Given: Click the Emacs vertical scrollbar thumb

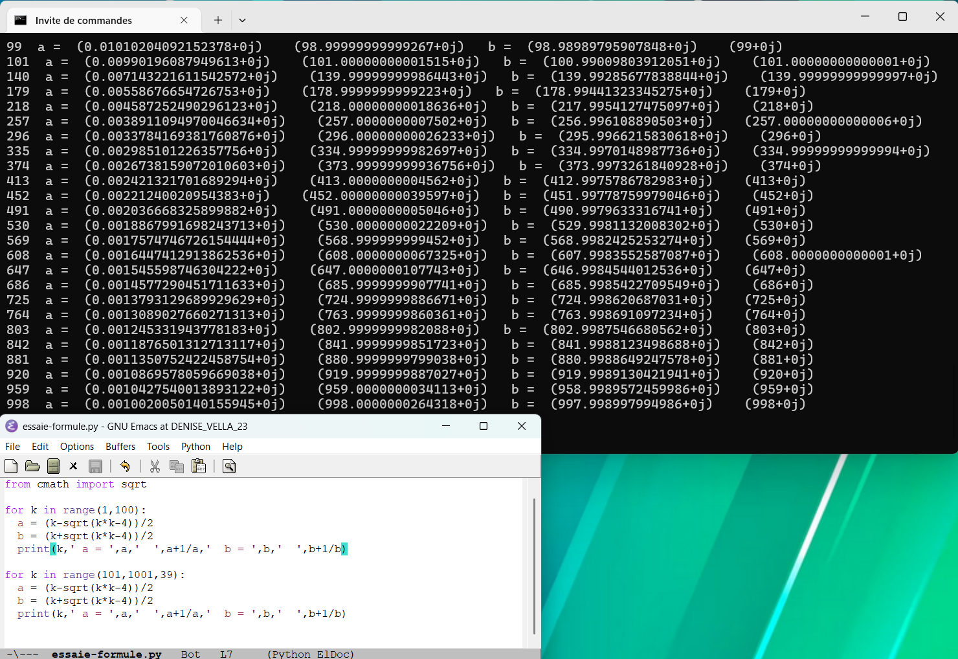Looking at the screenshot, I should coord(534,566).
